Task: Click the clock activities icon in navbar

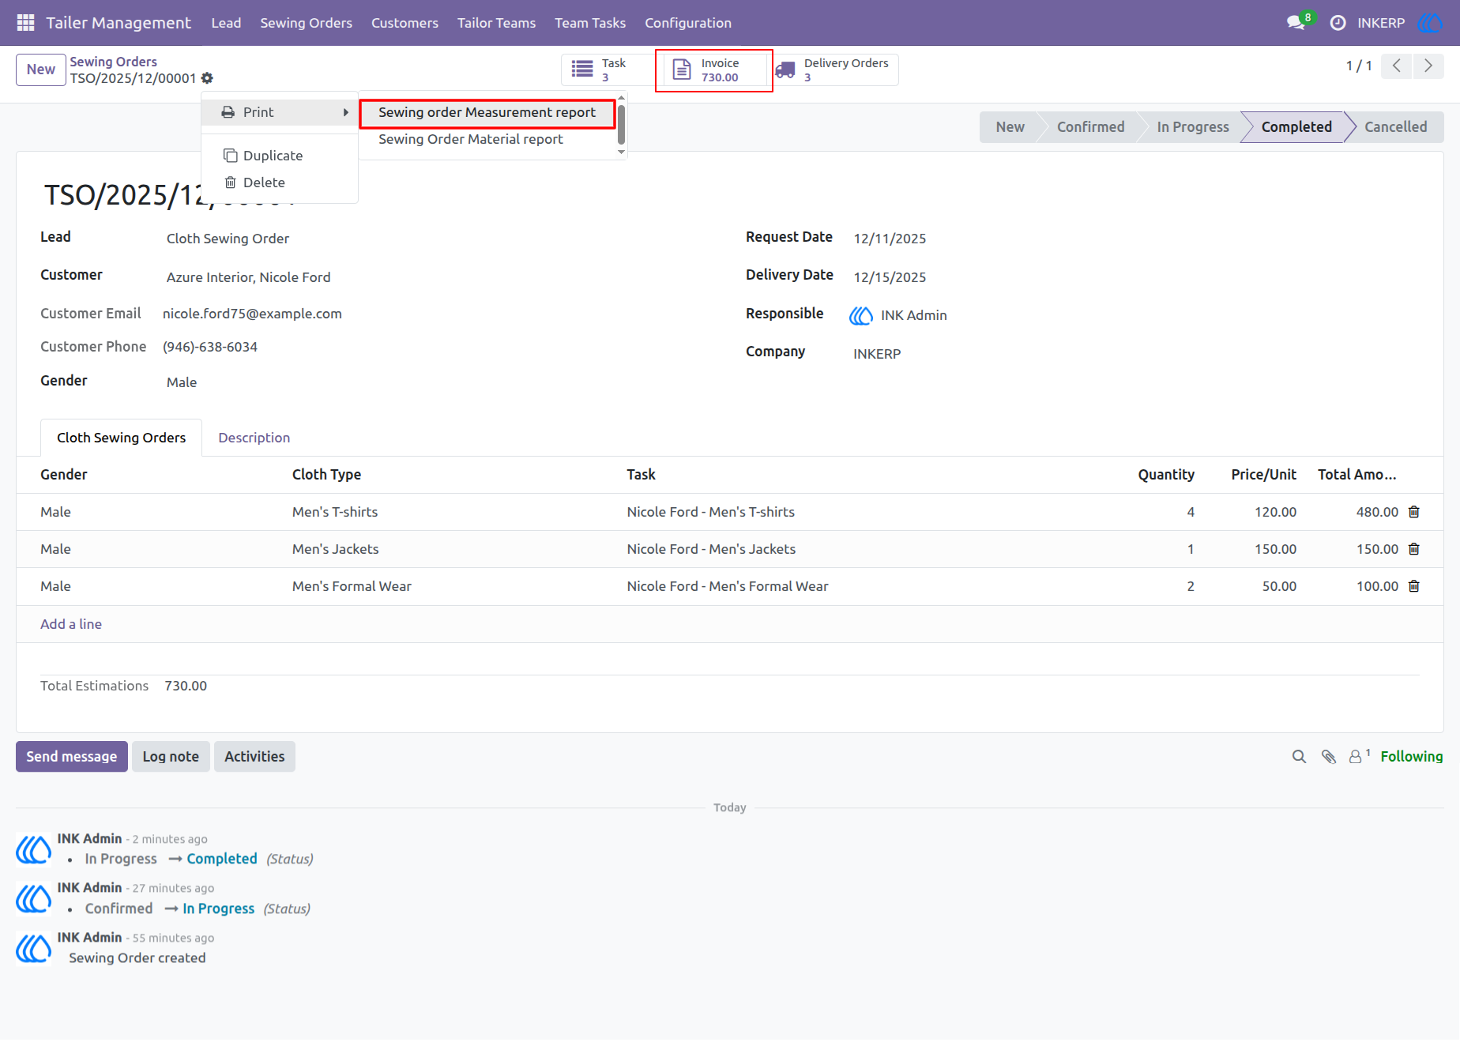Action: coord(1338,23)
